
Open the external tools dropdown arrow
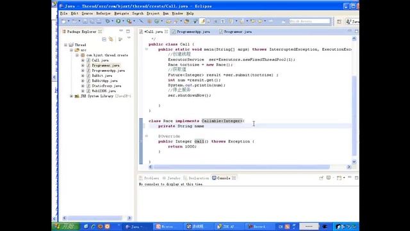pos(134,21)
